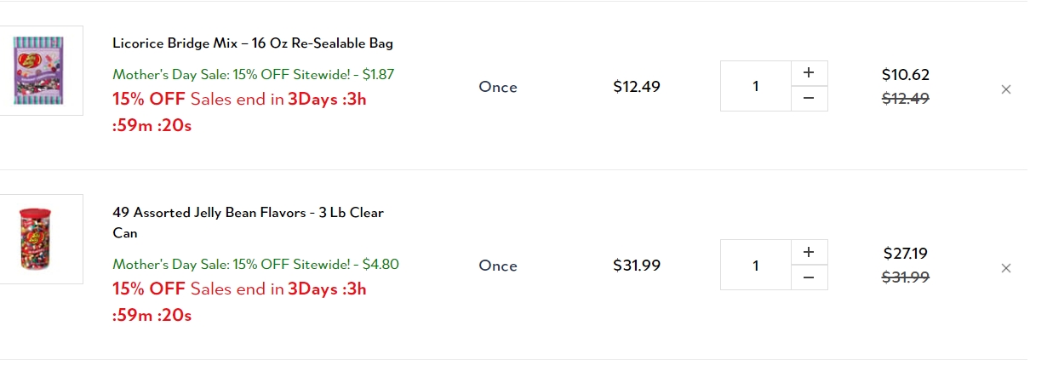Screen dimensions: 1053x366
Task: Click the $27.19 discounted total
Action: (905, 254)
